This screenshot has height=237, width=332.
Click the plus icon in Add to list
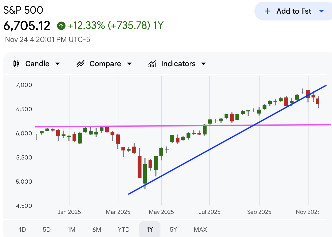(267, 11)
